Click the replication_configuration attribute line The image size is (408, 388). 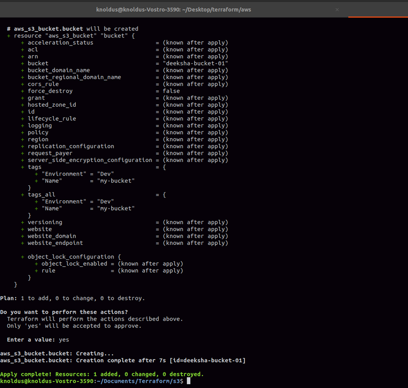[124, 146]
